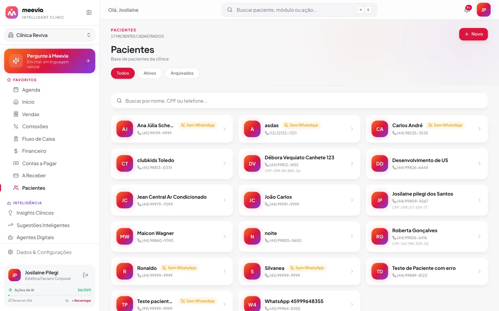Viewport: 499px width, 311px height.
Task: Open Maicon Wagner card chevron
Action: 224,236
